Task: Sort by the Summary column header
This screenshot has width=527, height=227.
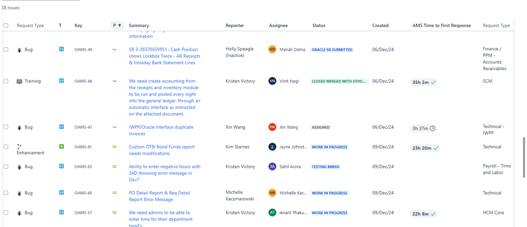Action: click(x=139, y=25)
